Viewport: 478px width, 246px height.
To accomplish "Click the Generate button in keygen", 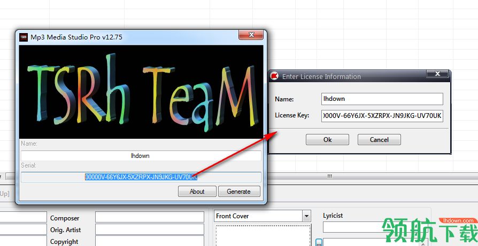I will 239,191.
